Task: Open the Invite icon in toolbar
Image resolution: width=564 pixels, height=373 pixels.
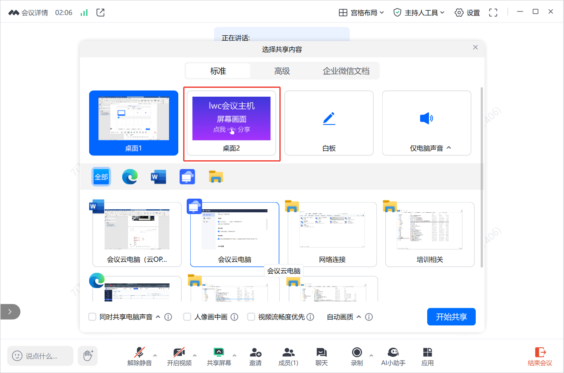Action: click(x=255, y=353)
